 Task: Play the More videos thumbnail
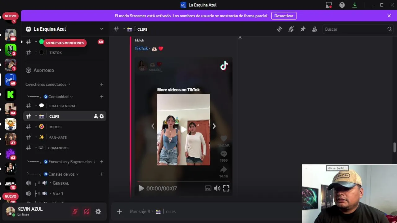[184, 129]
